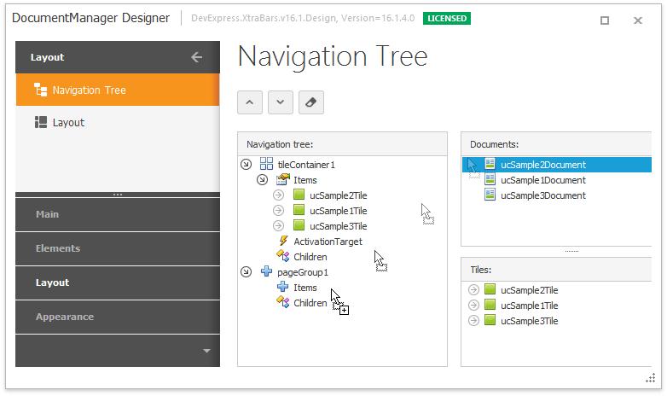Click the pageGroup1 plus icon
Viewport: 667px width, 396px height.
tap(266, 271)
